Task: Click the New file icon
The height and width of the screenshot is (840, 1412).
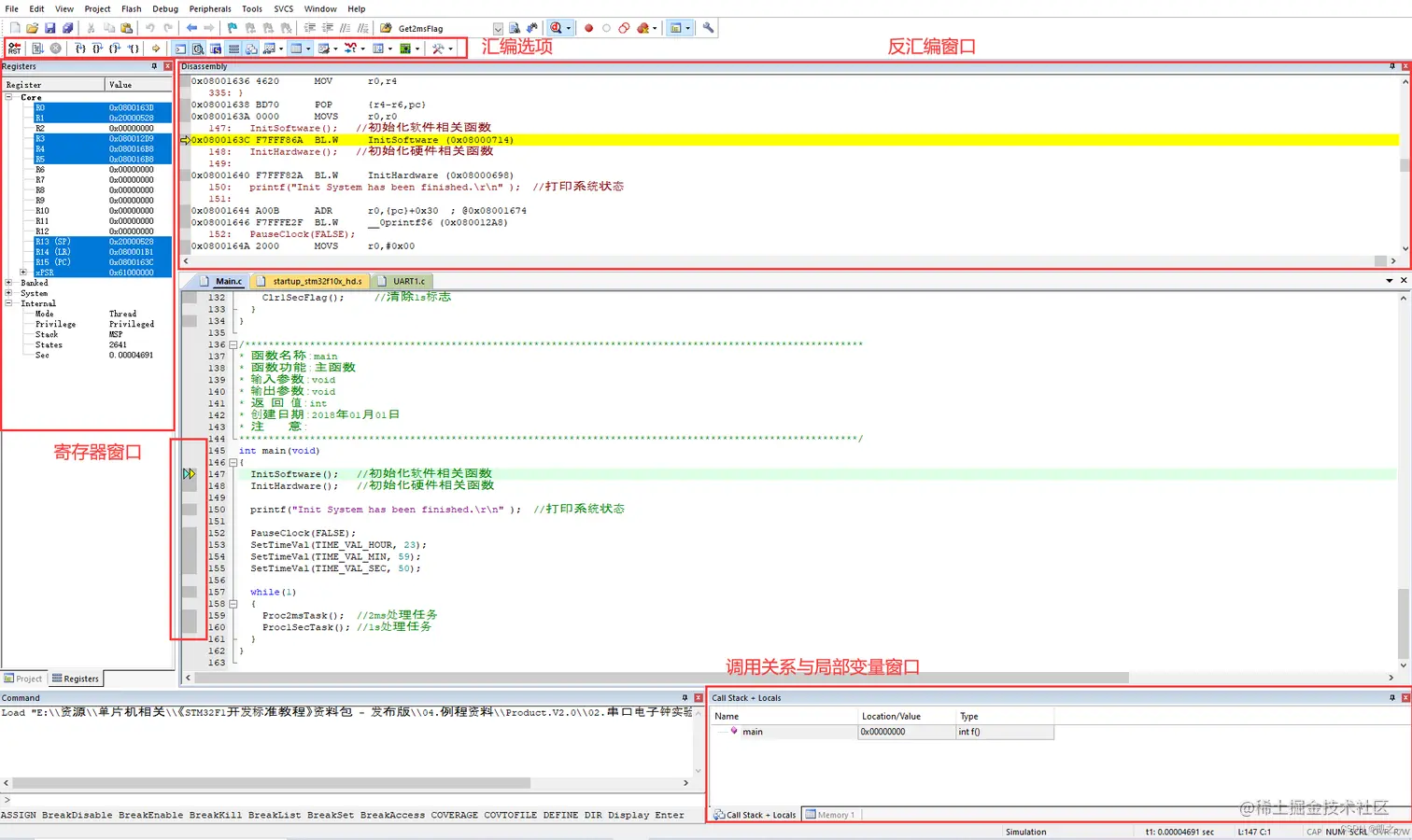Action: 15,28
